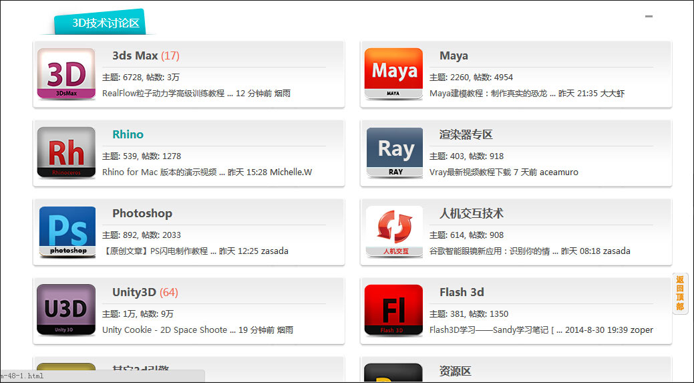Open Unity Cookie 2D Space Shooter post
The width and height of the screenshot is (694, 383).
(168, 330)
